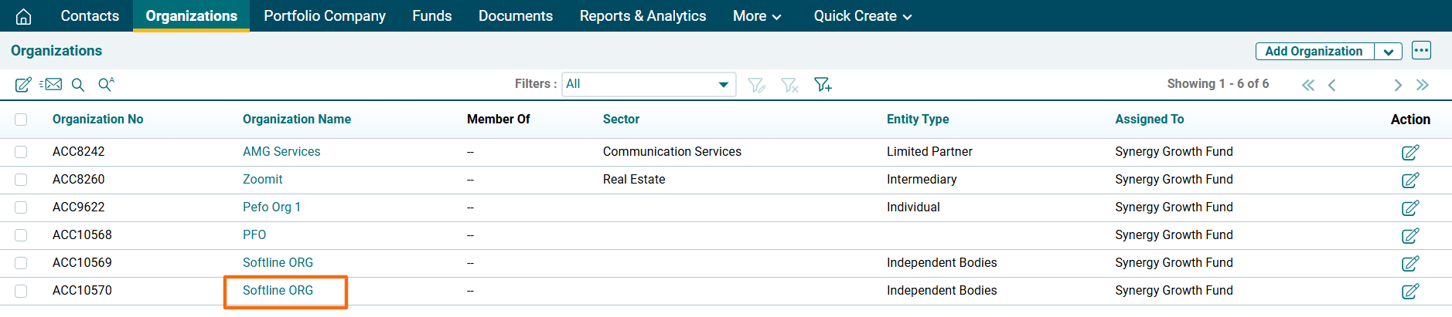
Task: Click the send email list icon
Action: 51,85
